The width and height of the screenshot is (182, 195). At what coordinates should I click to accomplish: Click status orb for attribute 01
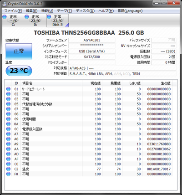(x=8, y=89)
